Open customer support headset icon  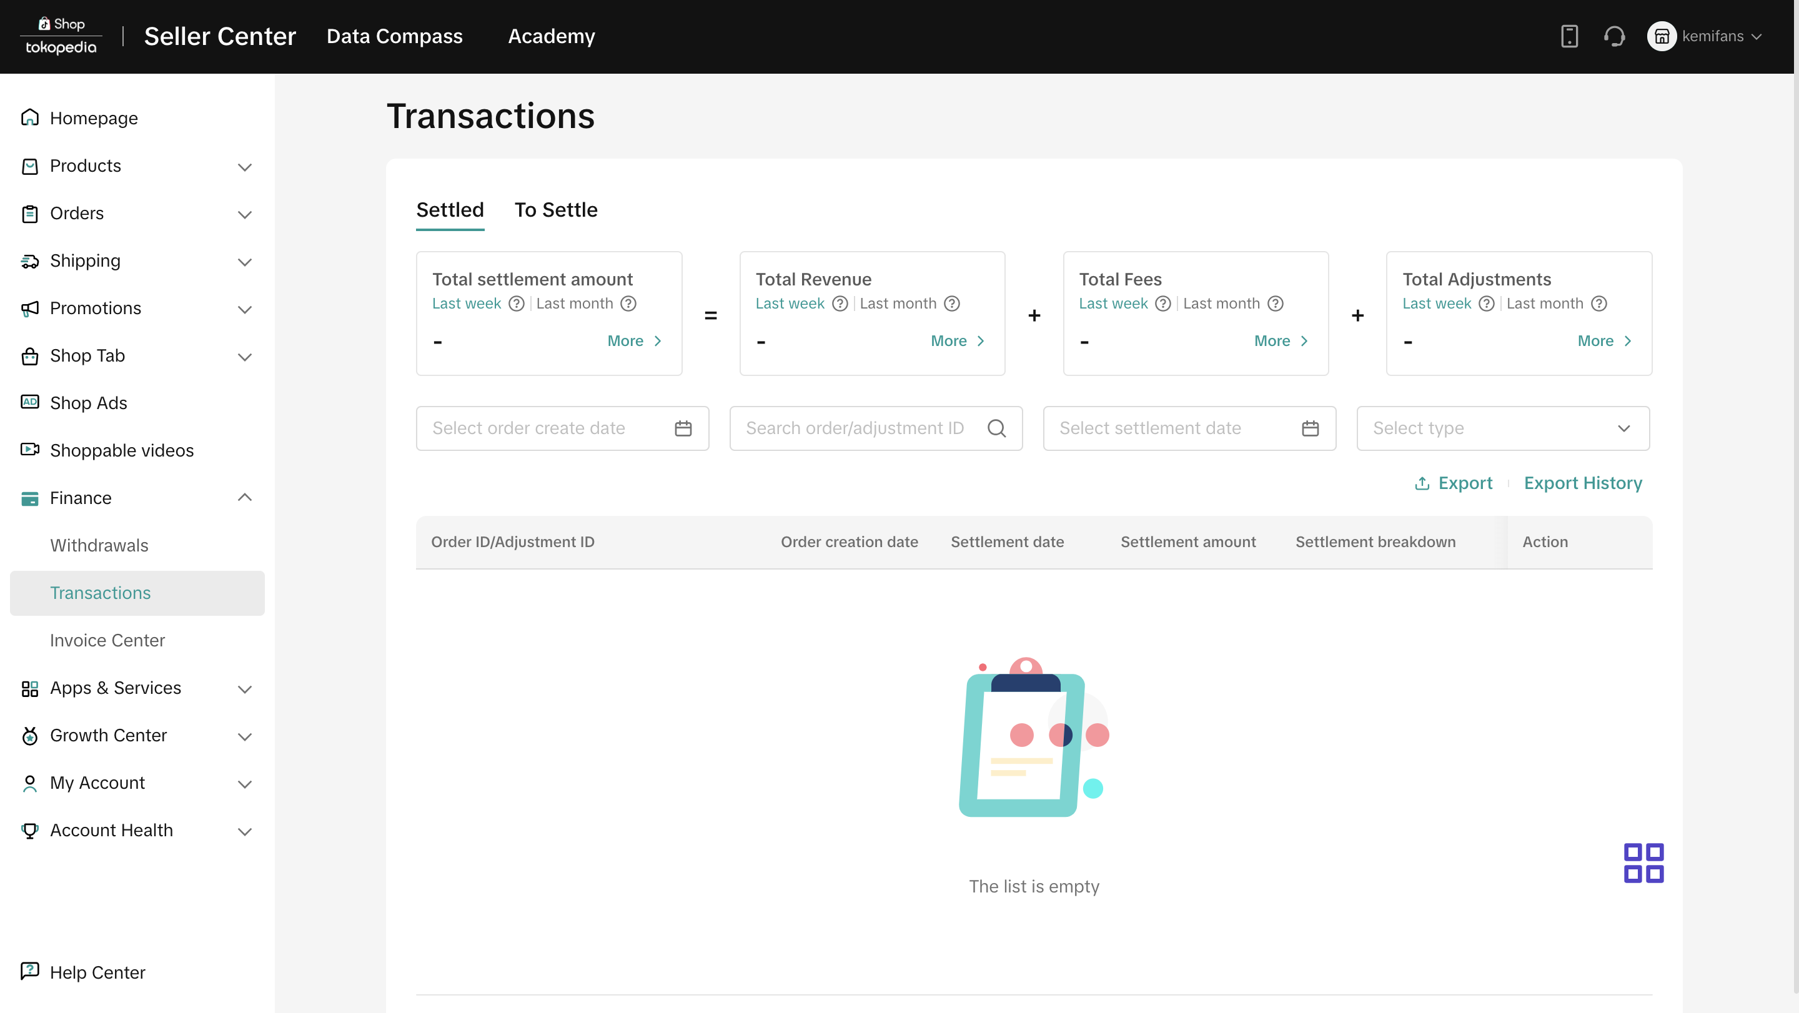point(1614,36)
